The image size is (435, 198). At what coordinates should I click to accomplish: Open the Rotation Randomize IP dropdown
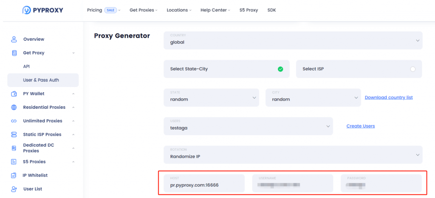click(x=293, y=155)
